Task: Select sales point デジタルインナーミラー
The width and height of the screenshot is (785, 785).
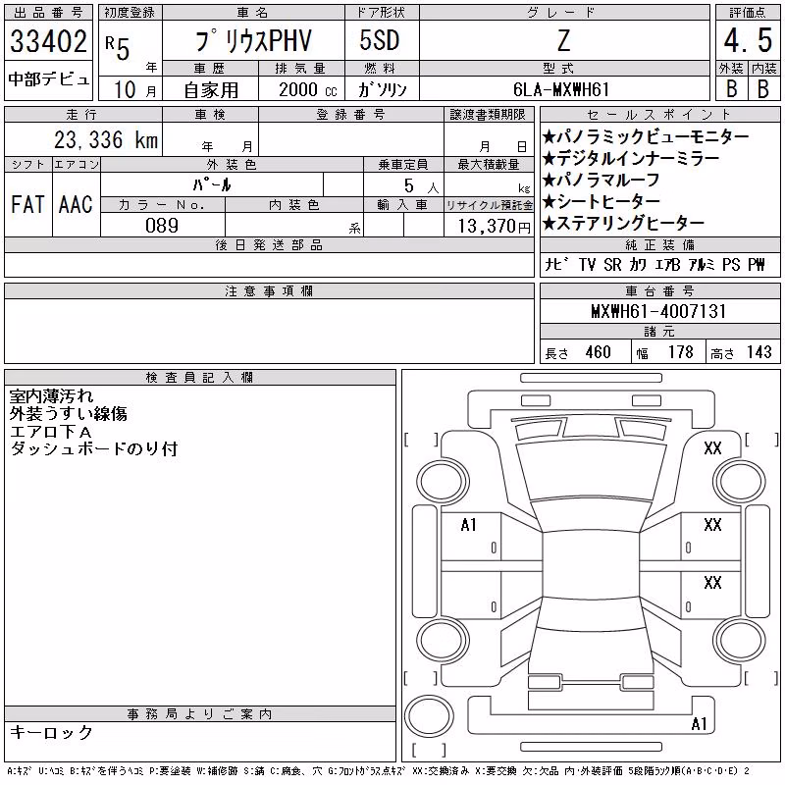Action: tap(631, 158)
